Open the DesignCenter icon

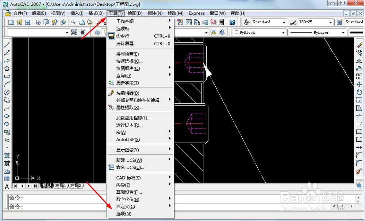(189, 22)
